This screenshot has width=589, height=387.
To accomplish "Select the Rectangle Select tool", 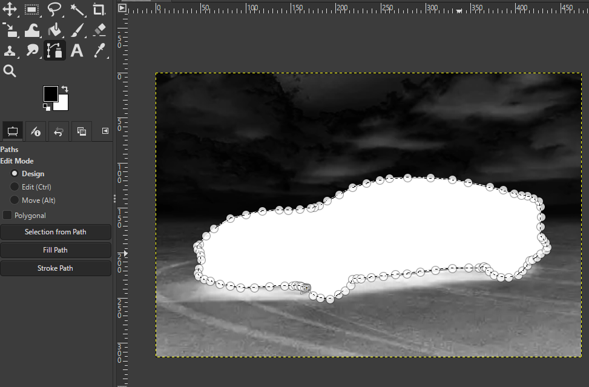I will tap(32, 10).
